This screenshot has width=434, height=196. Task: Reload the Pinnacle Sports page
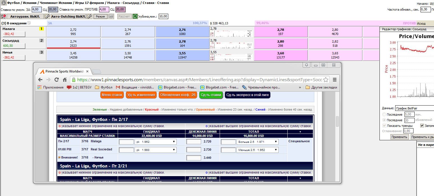[x=56, y=80]
